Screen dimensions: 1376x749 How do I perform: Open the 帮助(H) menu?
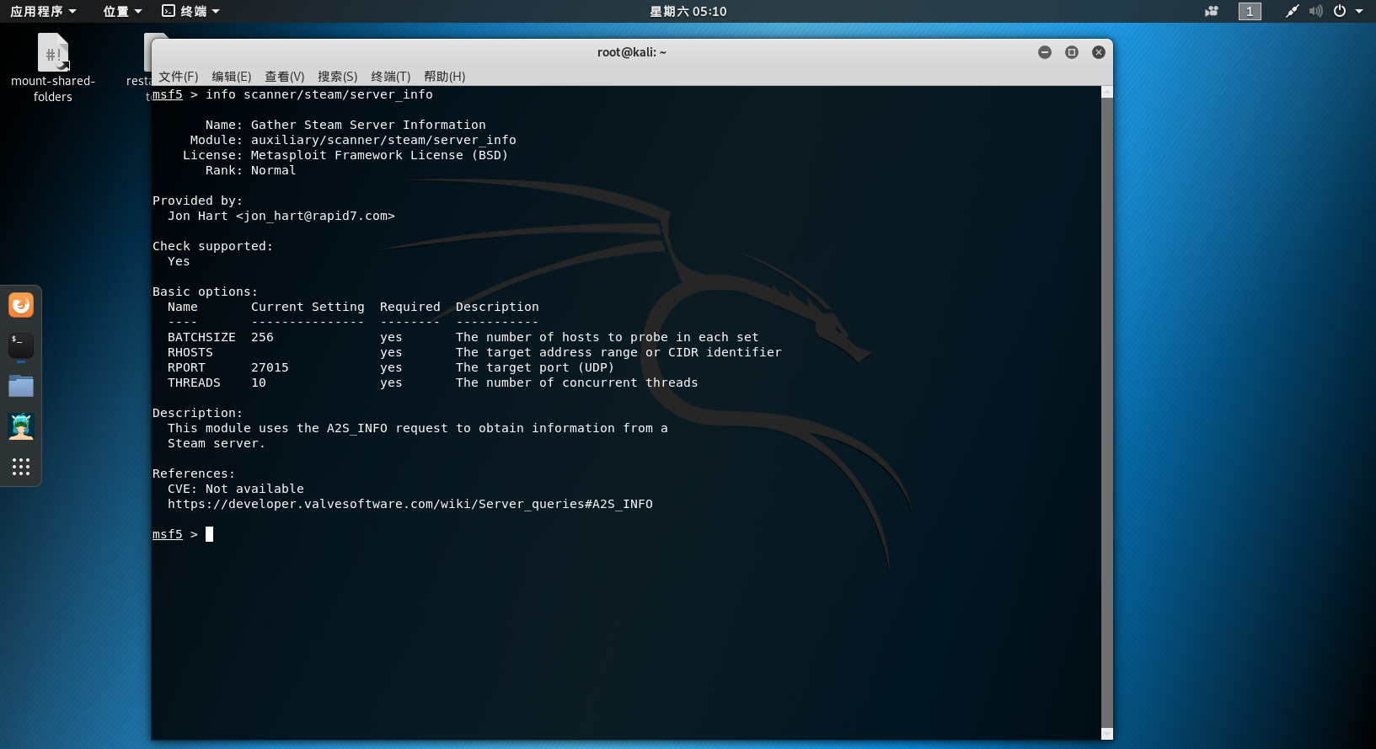coord(444,76)
